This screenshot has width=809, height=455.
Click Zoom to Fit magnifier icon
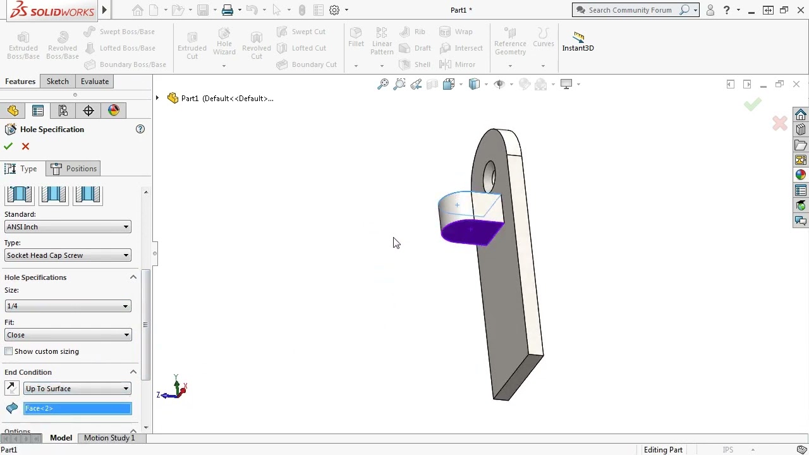(383, 84)
